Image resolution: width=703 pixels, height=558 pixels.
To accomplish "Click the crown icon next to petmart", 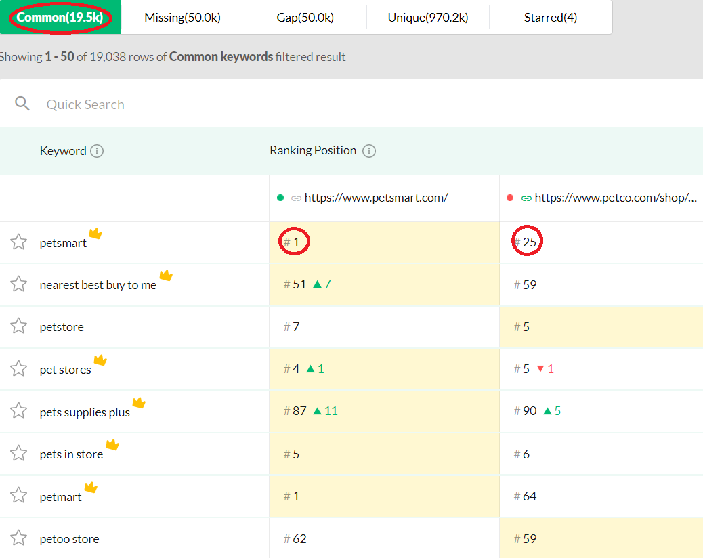I will [x=91, y=487].
